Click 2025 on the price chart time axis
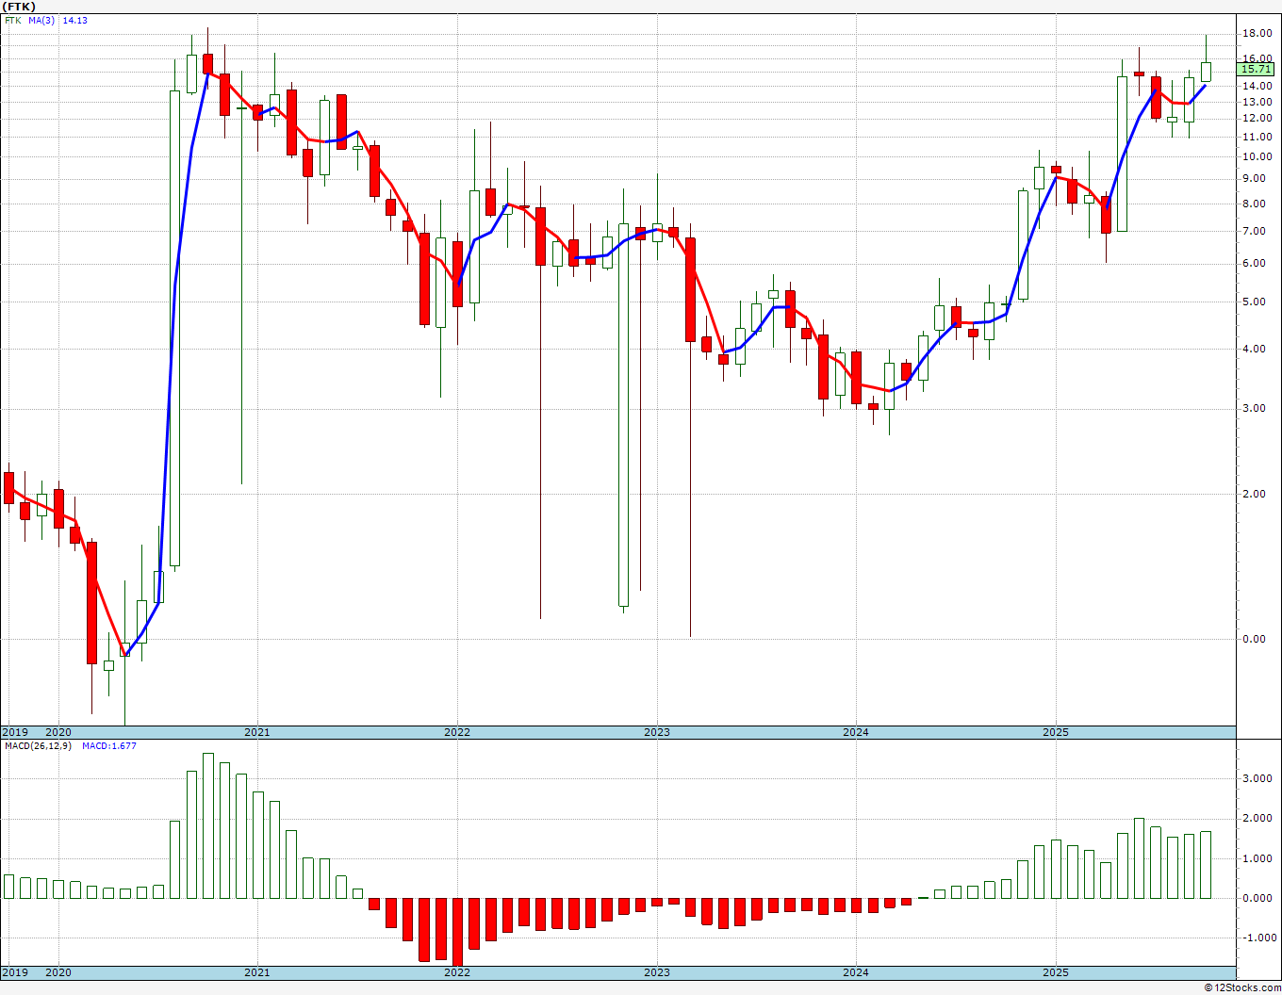Screen dimensions: 1282x995 (1056, 732)
